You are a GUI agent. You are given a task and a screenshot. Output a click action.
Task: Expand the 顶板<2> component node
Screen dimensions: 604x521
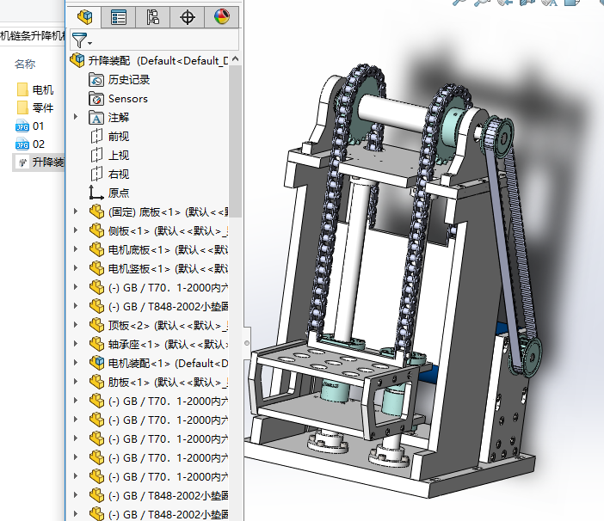coord(76,325)
